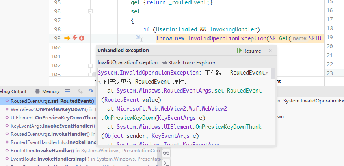Click the terminal prompt icon below the glasses

pos(166,163)
